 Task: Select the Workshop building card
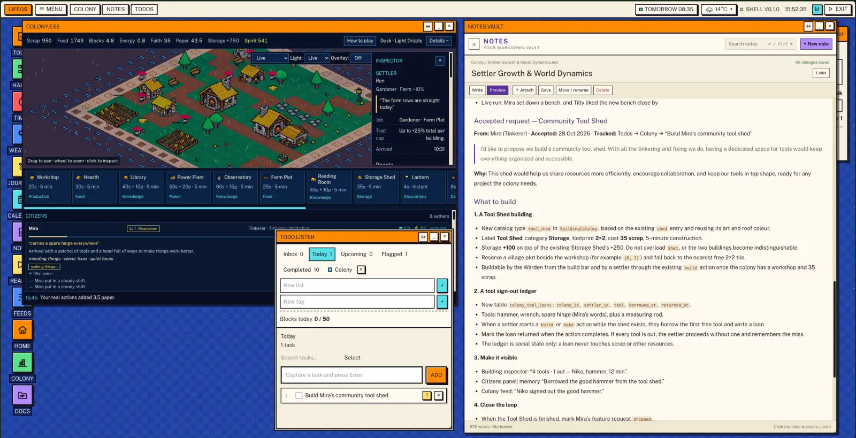click(x=48, y=187)
